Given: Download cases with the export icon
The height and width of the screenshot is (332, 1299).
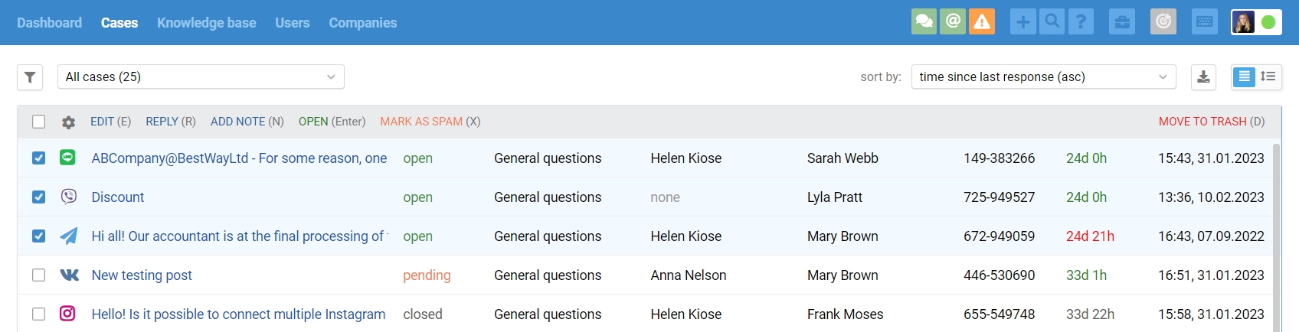Looking at the screenshot, I should pyautogui.click(x=1203, y=77).
